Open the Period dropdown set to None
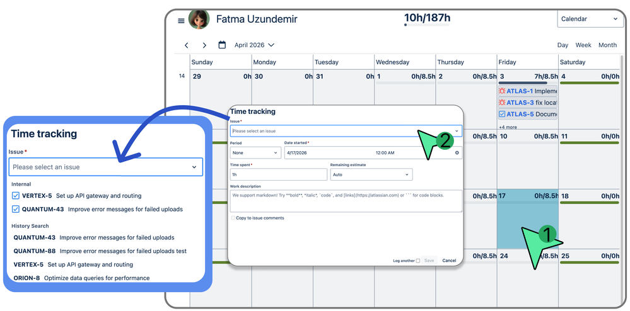Viewport: 630px width, 311px height. click(255, 152)
